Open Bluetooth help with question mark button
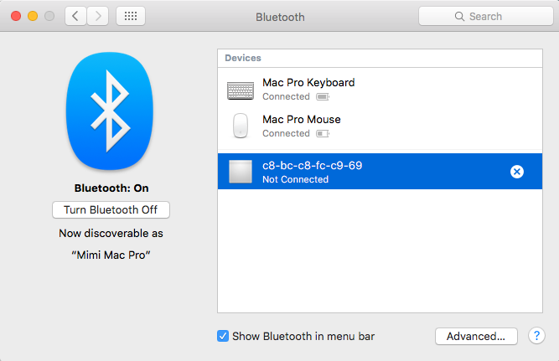559x361 pixels. [536, 336]
